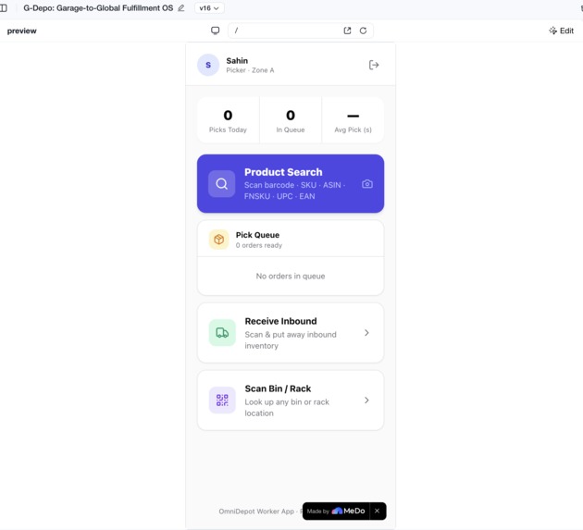Open the Scan Bin / Rack card
Screen dimensions: 583x530
click(291, 401)
